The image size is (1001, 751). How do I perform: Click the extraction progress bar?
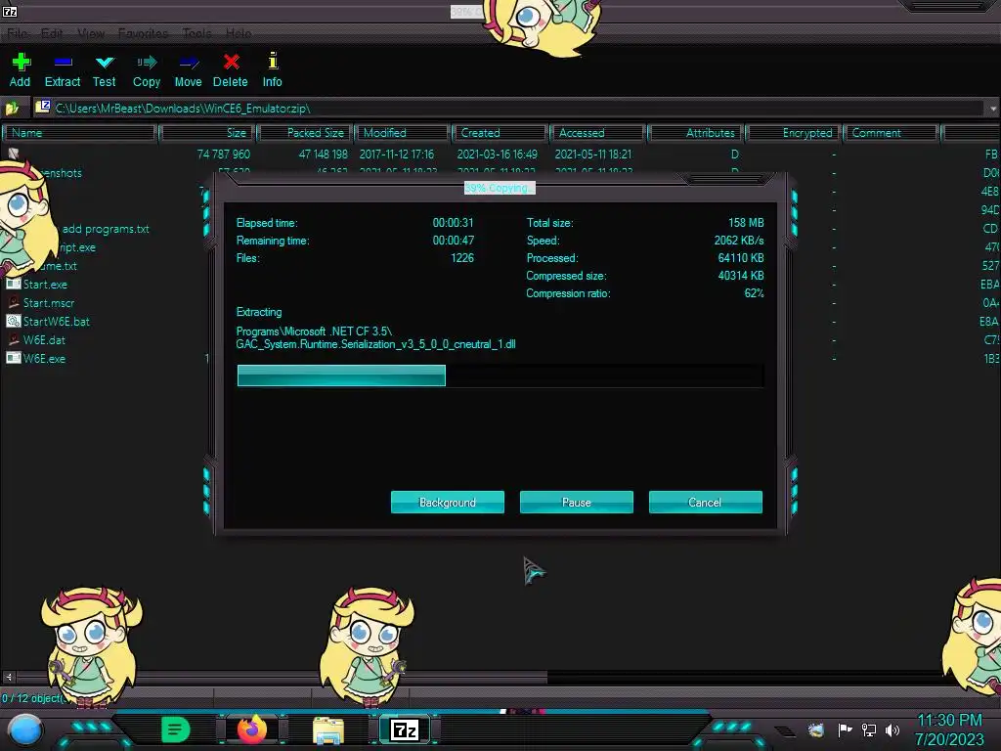point(500,375)
